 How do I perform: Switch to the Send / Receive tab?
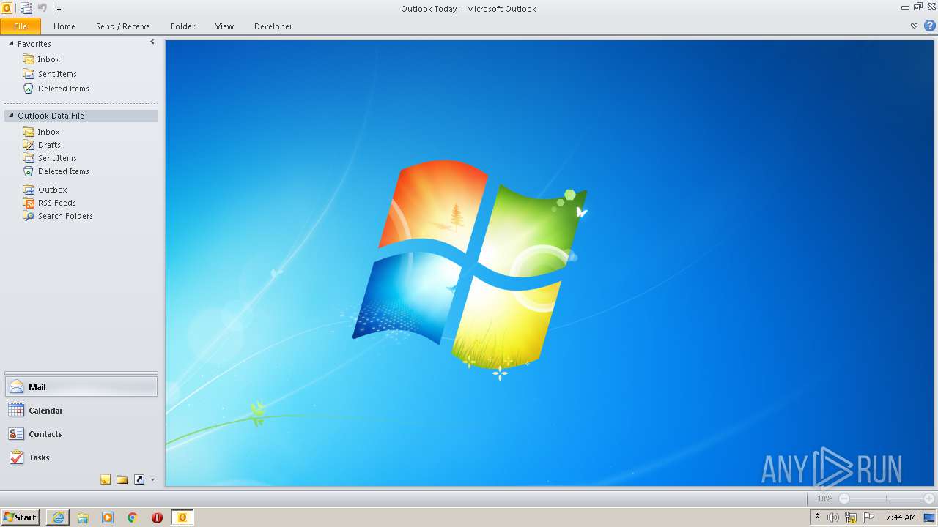coord(123,26)
